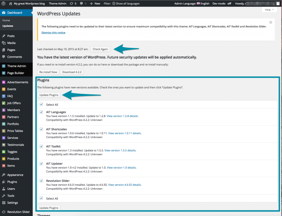Select the Updates submenu item
282x216 pixels.
pyautogui.click(x=8, y=26)
